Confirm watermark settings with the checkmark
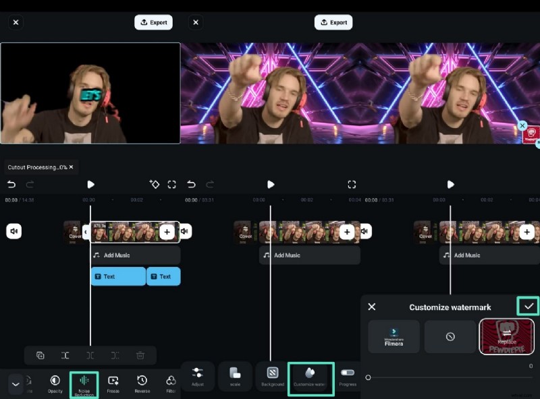Viewport: 540px width, 399px height. (529, 307)
